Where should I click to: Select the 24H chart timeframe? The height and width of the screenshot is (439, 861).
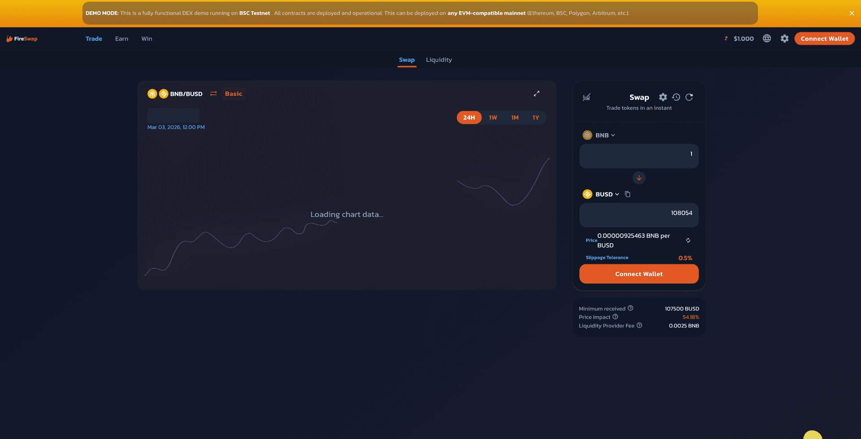tap(469, 117)
